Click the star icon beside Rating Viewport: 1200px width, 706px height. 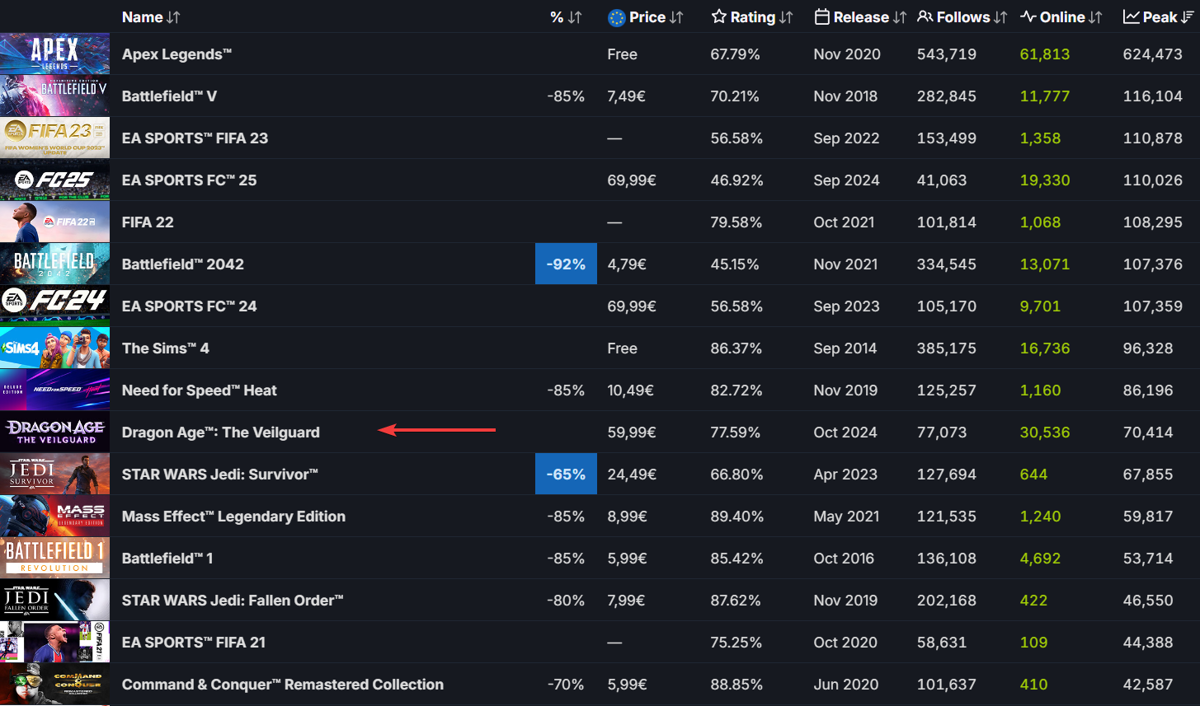pos(718,17)
